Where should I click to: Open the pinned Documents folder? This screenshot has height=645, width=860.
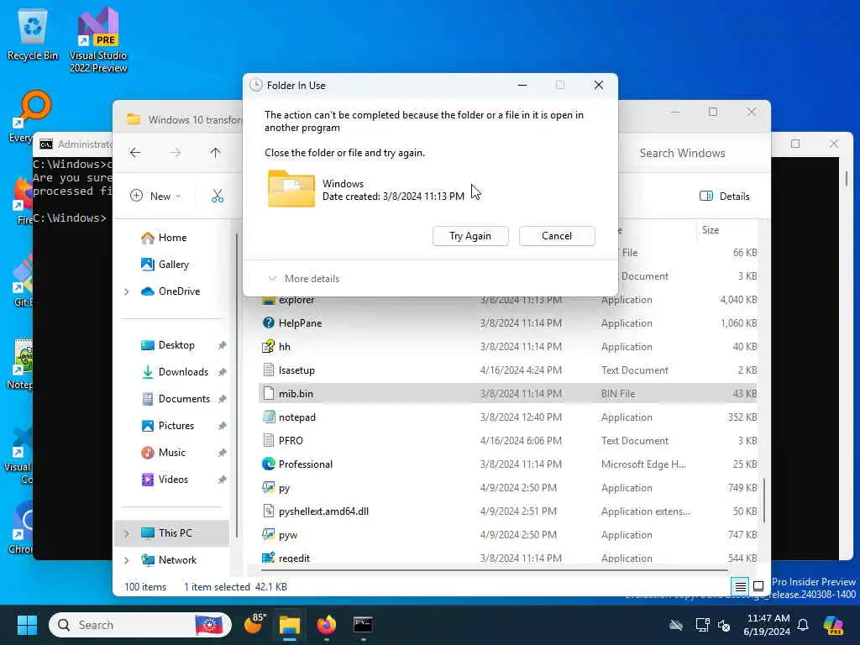176,399
